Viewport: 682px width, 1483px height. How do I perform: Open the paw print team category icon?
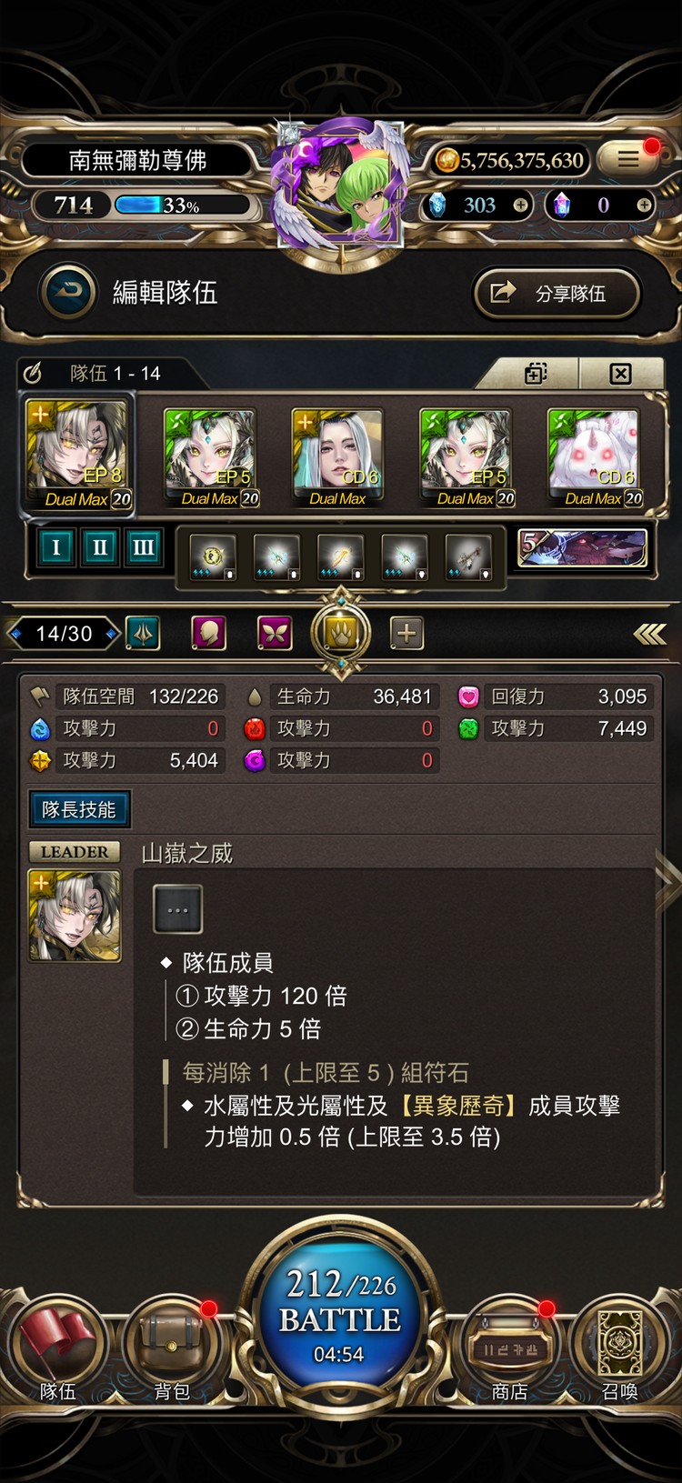click(341, 634)
